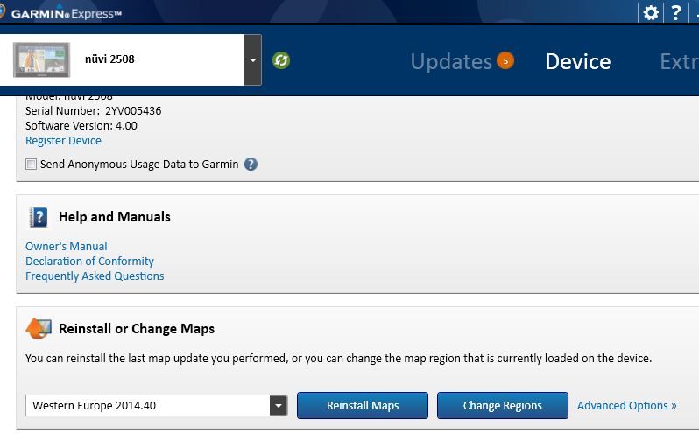699x434 pixels.
Task: Open the help question mark icon in title bar
Action: click(676, 12)
